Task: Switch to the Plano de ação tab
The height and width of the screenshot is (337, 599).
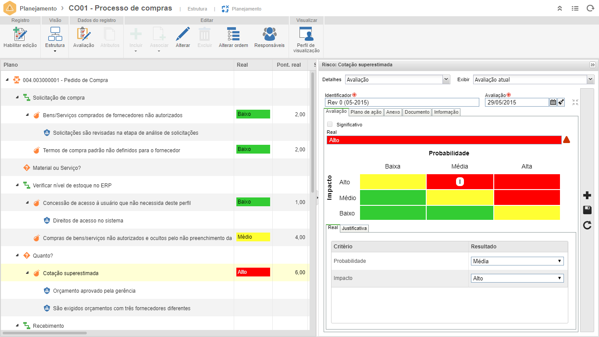Action: click(366, 112)
